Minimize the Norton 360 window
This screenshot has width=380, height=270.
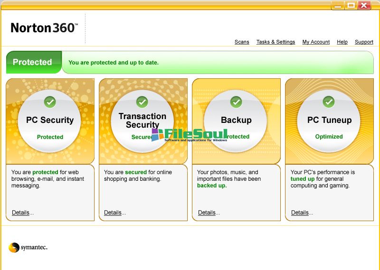pyautogui.click(x=337, y=5)
